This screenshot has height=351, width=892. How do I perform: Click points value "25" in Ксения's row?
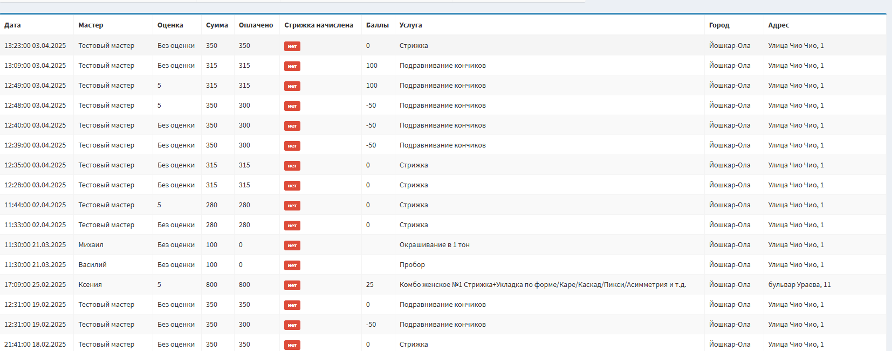pos(370,285)
